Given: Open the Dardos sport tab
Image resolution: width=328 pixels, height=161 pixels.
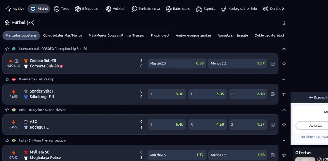Looking at the screenshot, I should coord(272,9).
